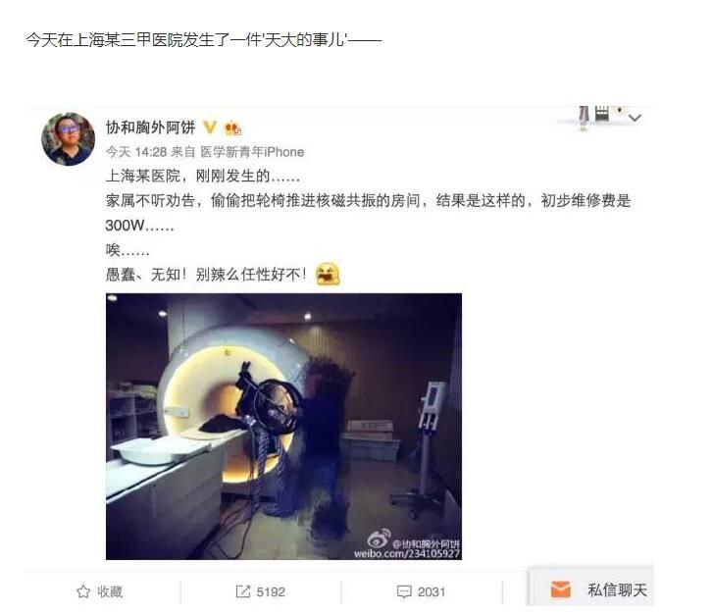Click the repost share icon
The width and height of the screenshot is (712, 615).
pyautogui.click(x=243, y=591)
